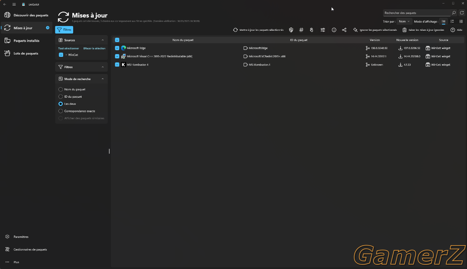Click the source icon in Edge's row
This screenshot has height=269, width=467.
(428, 48)
